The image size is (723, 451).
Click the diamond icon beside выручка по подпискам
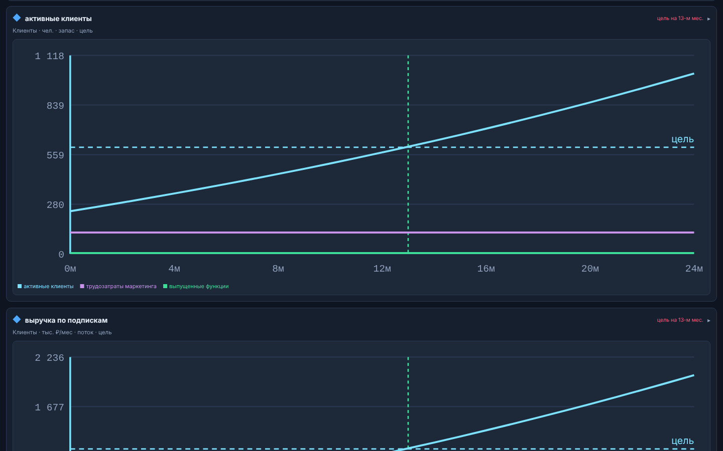tap(17, 320)
